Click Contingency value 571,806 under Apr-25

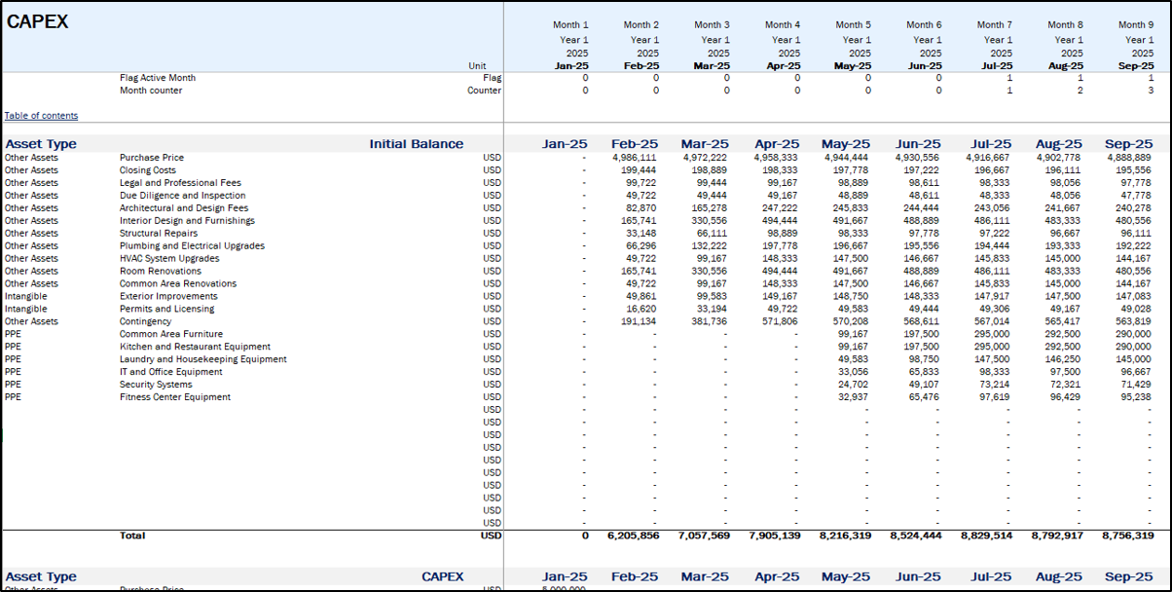[776, 321]
